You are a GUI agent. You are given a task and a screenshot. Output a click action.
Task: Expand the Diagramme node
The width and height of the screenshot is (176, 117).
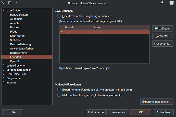(x=4, y=78)
